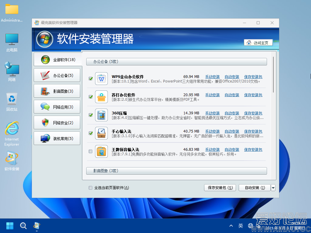Image resolution: width=311 pixels, height=233 pixels.
Task: Check the 王牌拼音输入法 checkbox
Action: [x=91, y=151]
